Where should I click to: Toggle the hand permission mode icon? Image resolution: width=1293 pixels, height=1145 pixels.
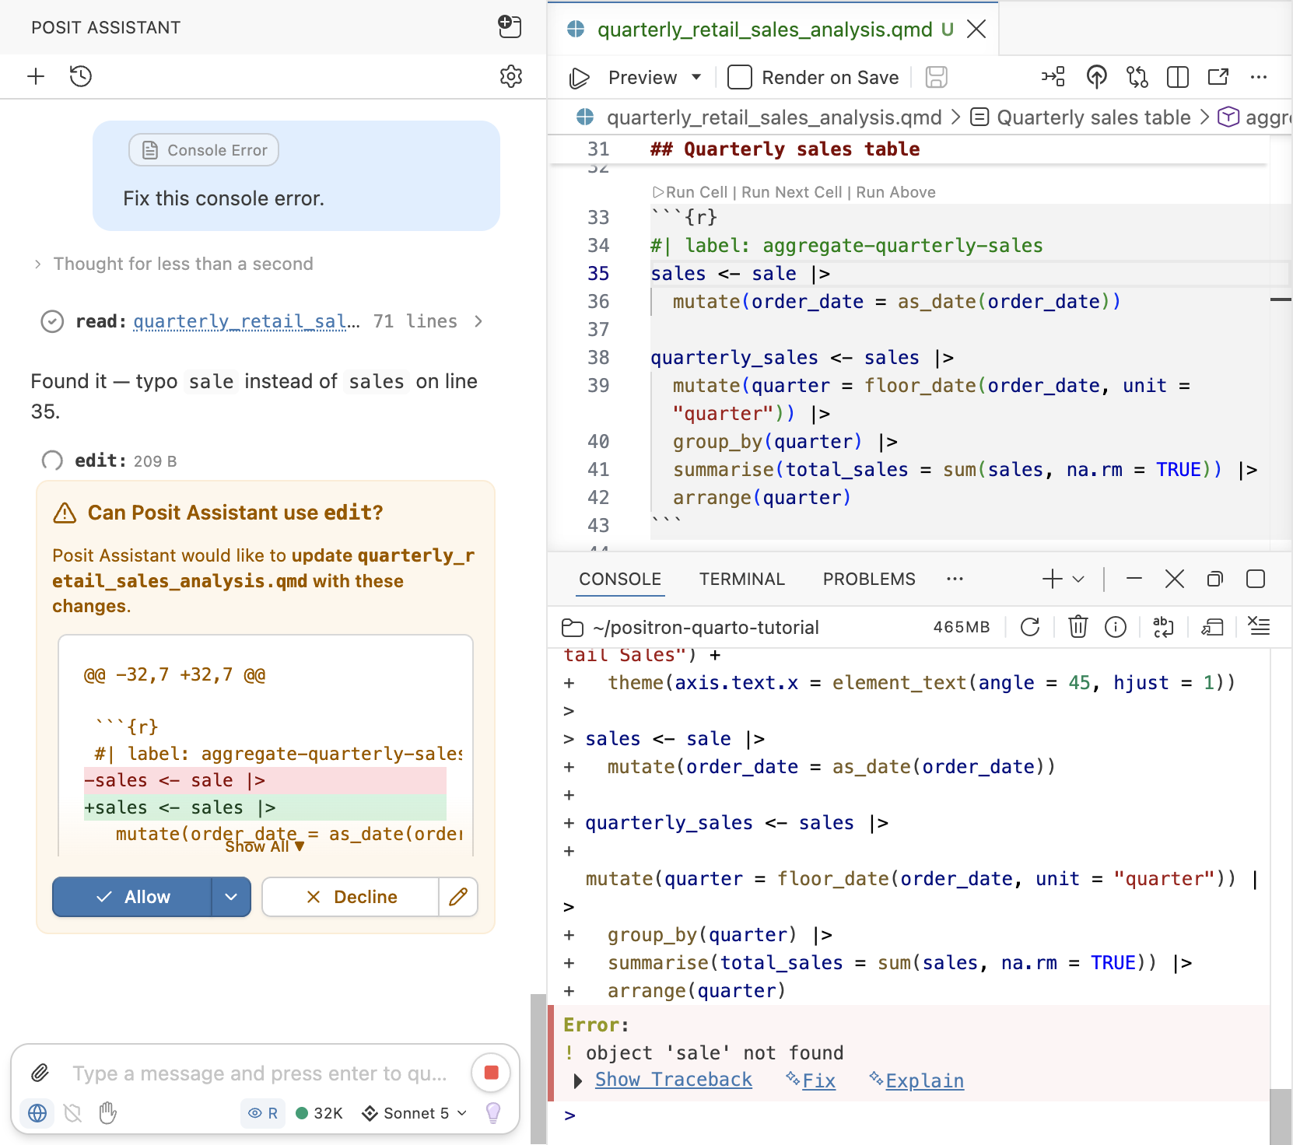tap(108, 1113)
